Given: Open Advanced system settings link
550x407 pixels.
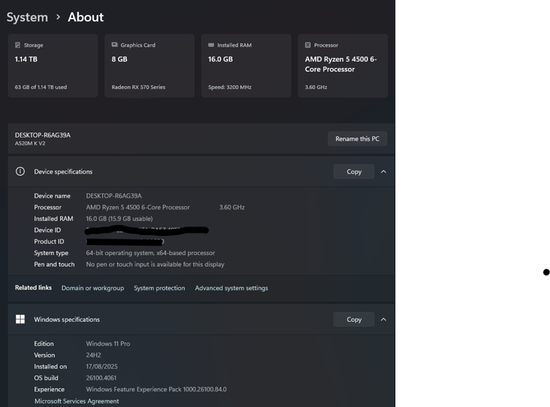Looking at the screenshot, I should tap(231, 288).
